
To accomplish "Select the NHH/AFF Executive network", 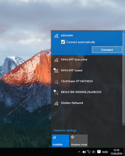I will [87, 60].
